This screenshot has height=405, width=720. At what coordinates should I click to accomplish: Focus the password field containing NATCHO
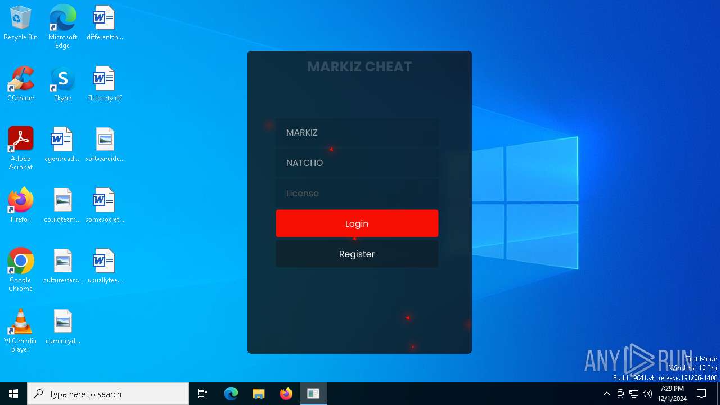357,163
